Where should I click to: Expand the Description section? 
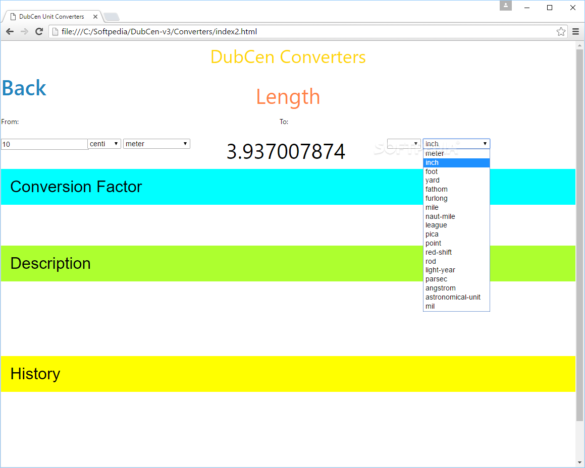tap(288, 264)
